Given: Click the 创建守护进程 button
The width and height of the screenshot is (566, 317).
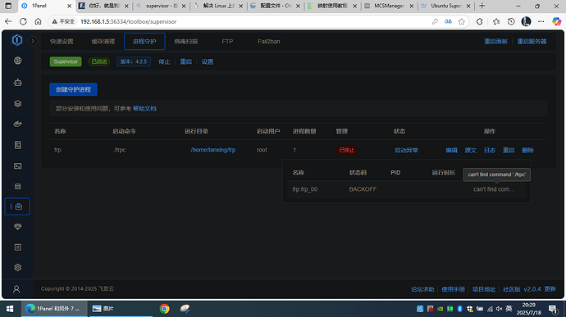Looking at the screenshot, I should [x=73, y=89].
